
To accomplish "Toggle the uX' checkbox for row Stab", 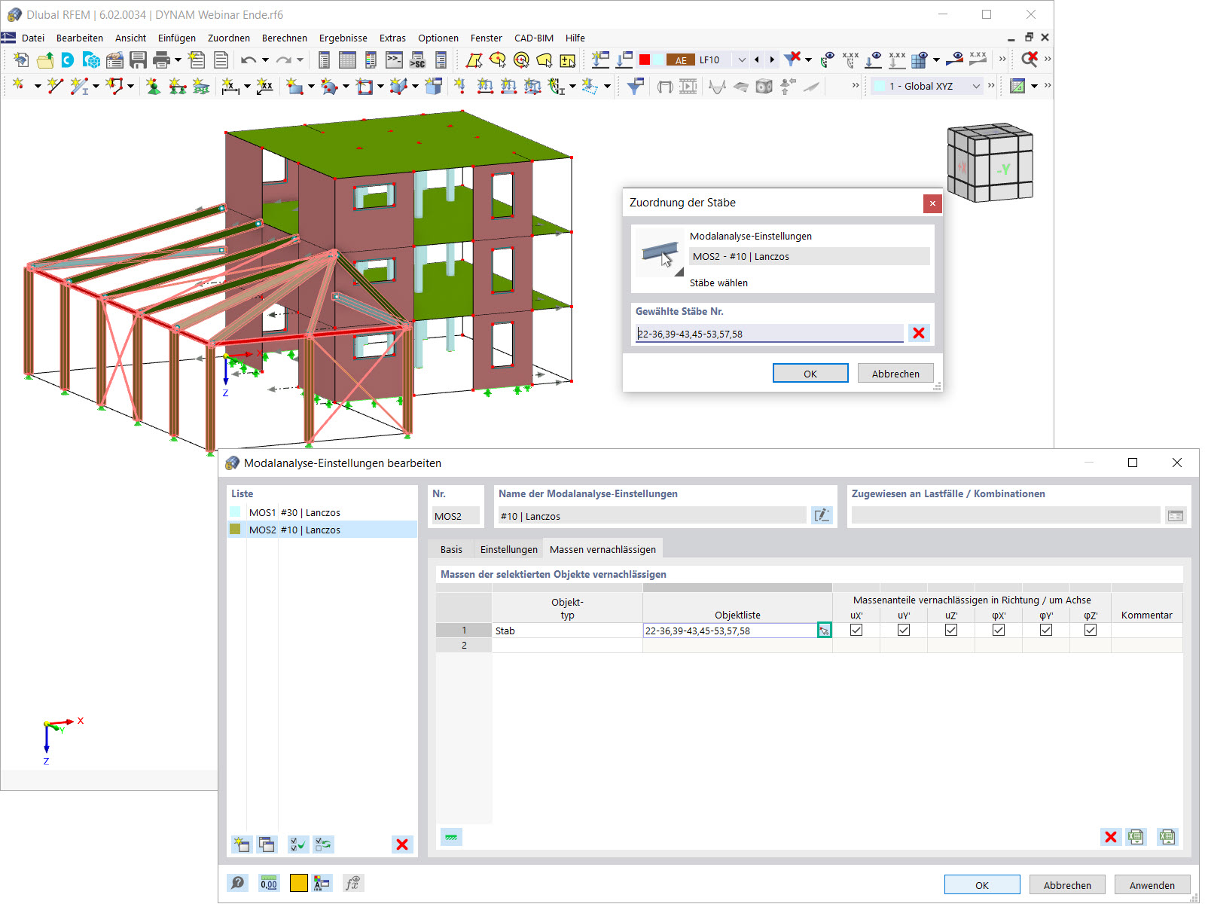I will tap(856, 630).
